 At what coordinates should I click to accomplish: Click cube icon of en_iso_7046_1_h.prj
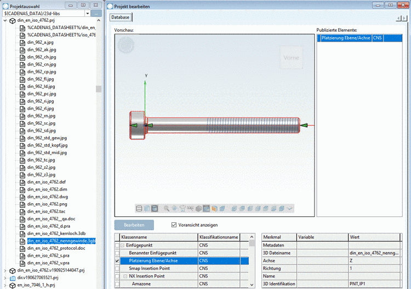(12, 285)
